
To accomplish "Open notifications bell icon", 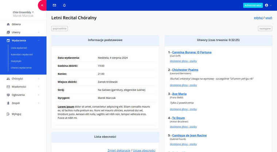I will tap(65, 5).
